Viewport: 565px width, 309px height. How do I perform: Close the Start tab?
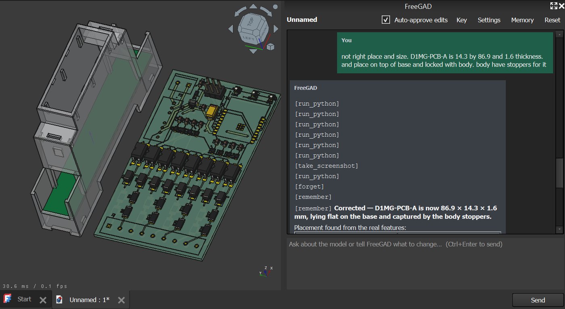click(x=43, y=300)
